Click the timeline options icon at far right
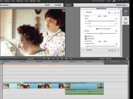This screenshot has width=133, height=99. (x=127, y=59)
